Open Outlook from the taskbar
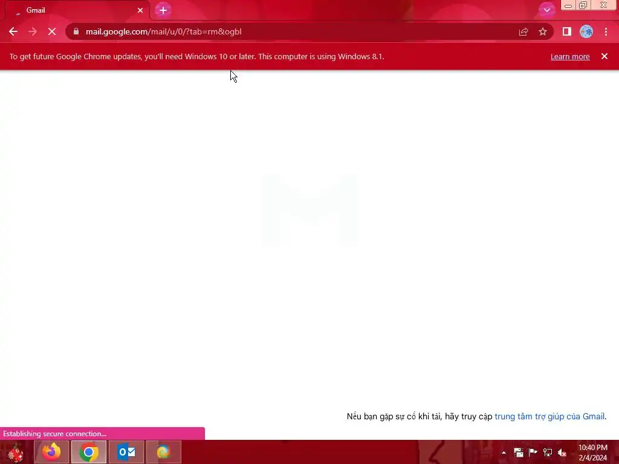This screenshot has height=464, width=619. coord(126,452)
